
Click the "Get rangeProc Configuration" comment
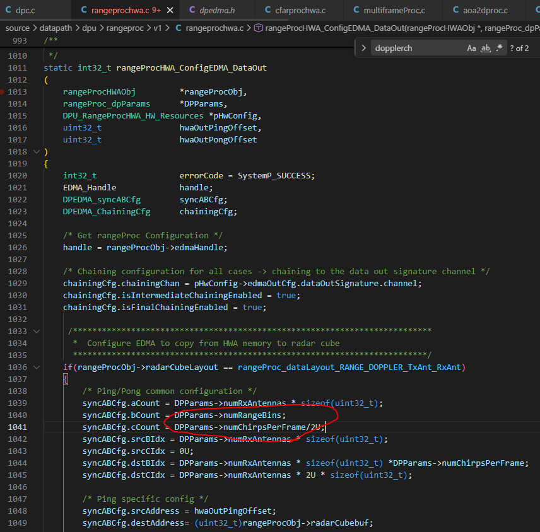[143, 236]
